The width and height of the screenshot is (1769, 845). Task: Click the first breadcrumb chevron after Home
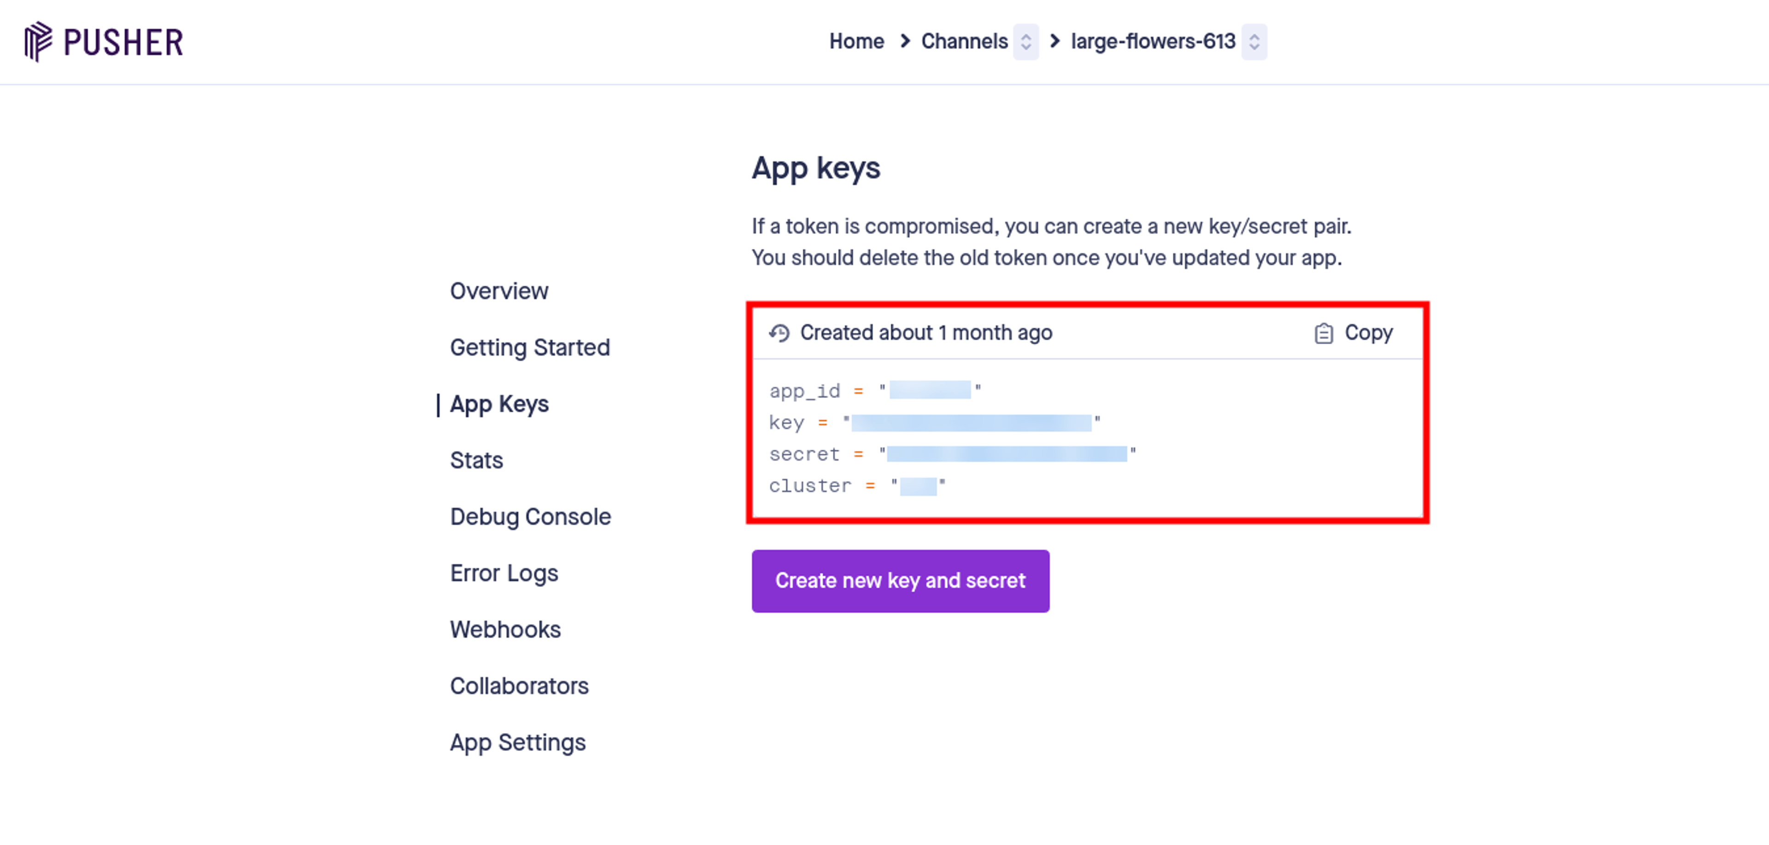pos(905,41)
